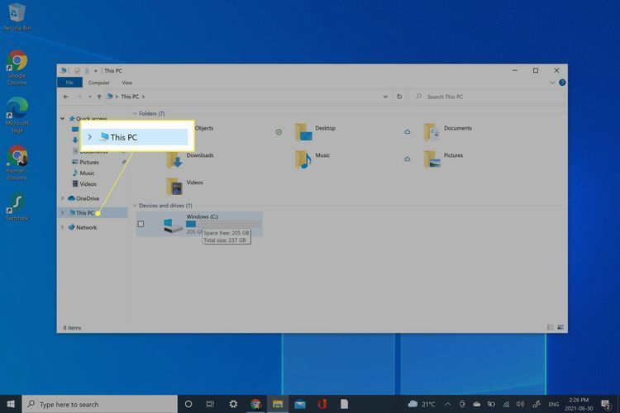This screenshot has width=620, height=413.
Task: Switch to the View ribbon tab
Action: pos(126,83)
